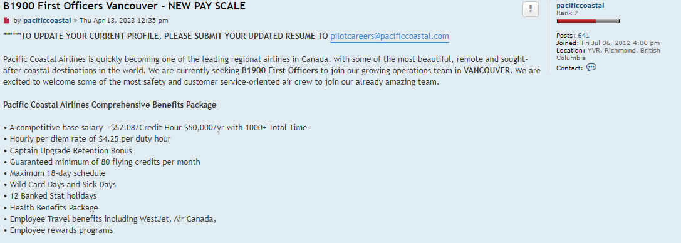Click the red post document icon
The height and width of the screenshot is (243, 681).
pos(6,21)
